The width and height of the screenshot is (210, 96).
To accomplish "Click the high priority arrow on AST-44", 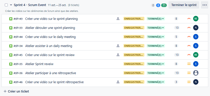I will [189, 37].
